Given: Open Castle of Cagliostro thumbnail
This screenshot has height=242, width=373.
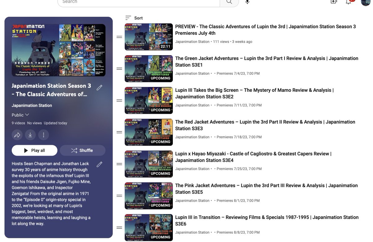Looking at the screenshot, I should (149, 164).
